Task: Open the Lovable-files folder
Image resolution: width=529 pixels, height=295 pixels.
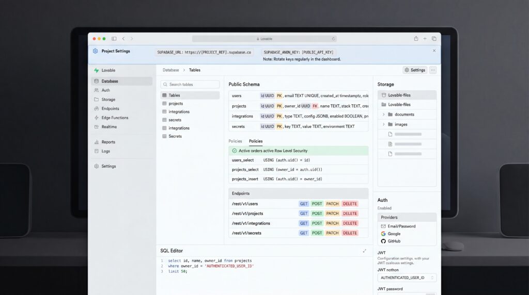Action: point(407,104)
